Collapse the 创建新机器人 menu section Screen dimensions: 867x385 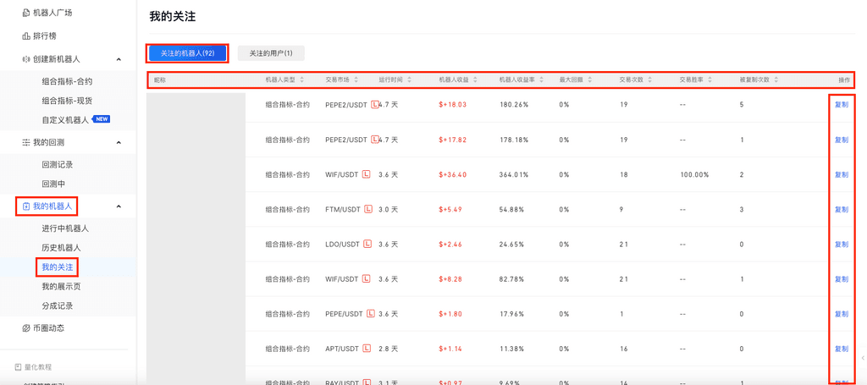119,59
